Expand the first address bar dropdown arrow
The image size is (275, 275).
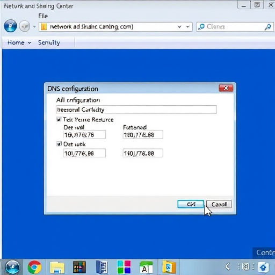pyautogui.click(x=179, y=27)
